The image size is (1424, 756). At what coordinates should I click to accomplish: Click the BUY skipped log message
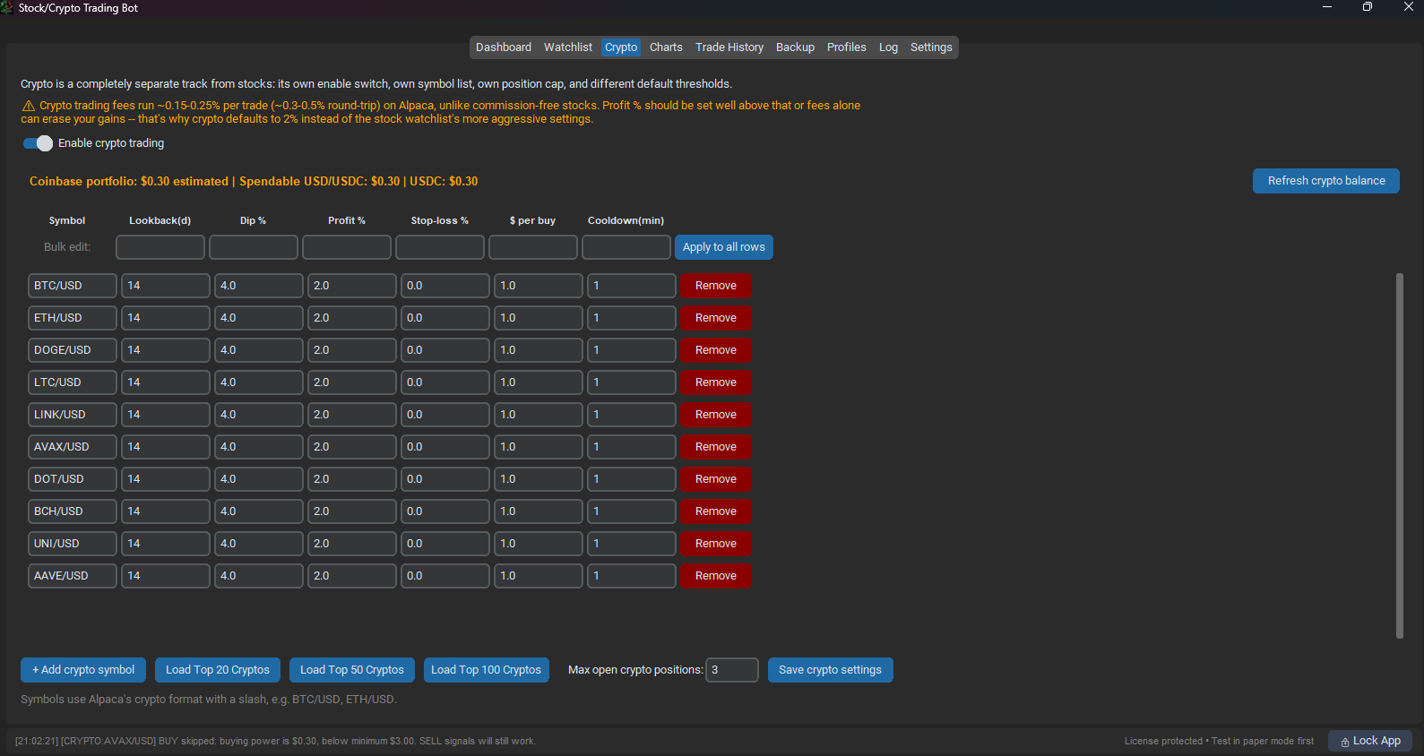pyautogui.click(x=275, y=741)
